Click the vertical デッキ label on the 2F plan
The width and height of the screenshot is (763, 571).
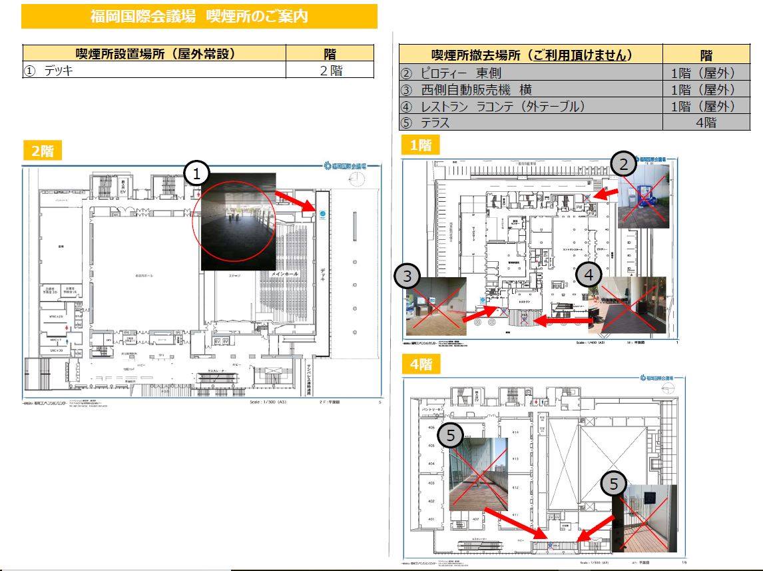tap(322, 275)
